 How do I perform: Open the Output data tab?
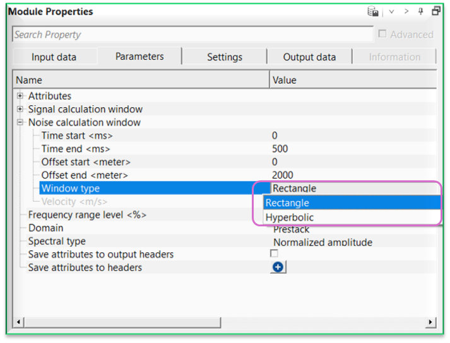pos(309,57)
